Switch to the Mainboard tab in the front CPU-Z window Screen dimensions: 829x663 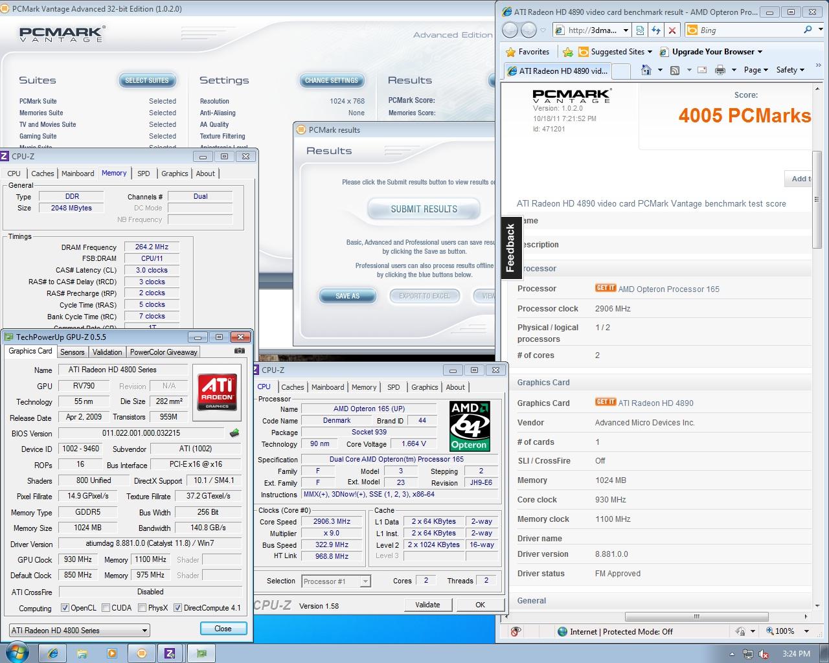point(328,387)
